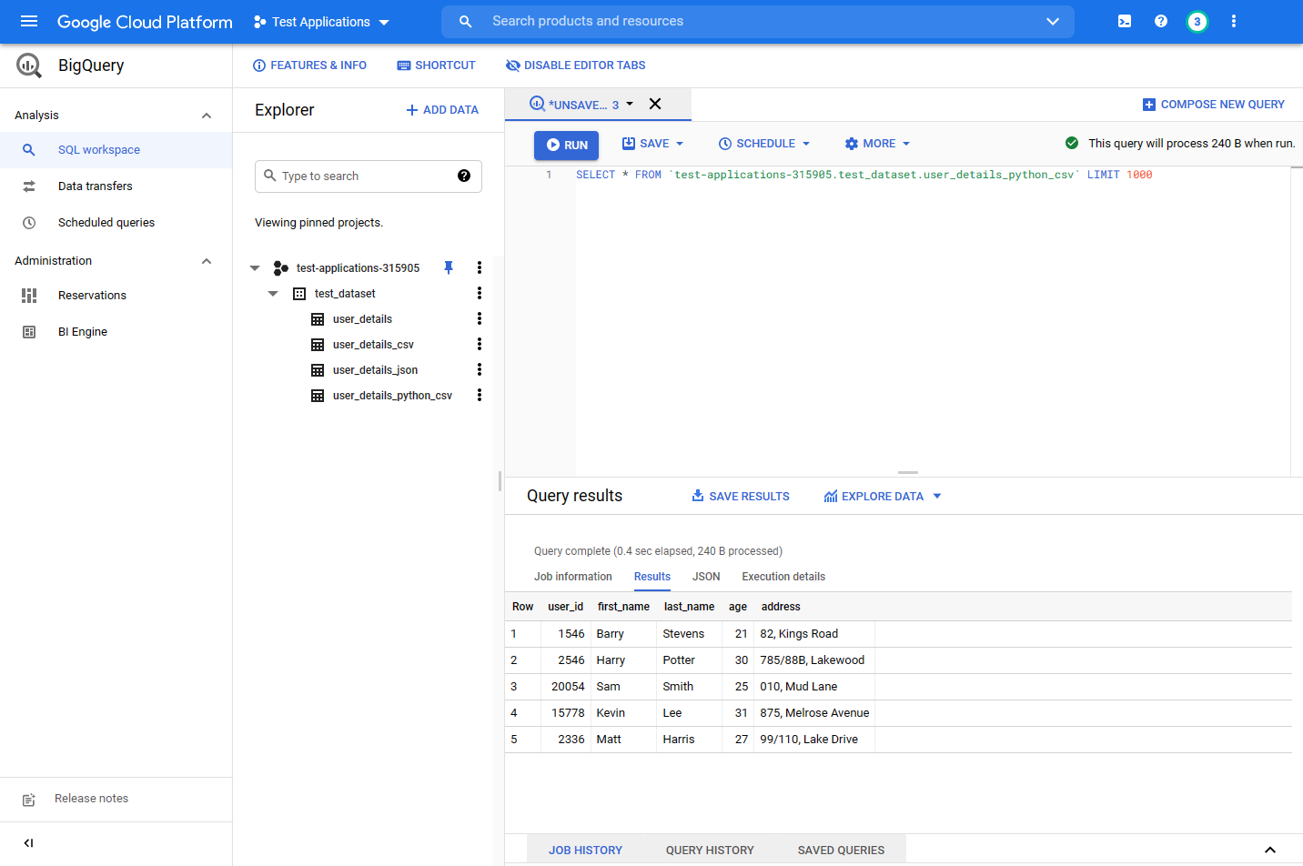Run the SQL query

tap(566, 145)
